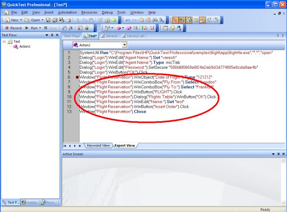Switch to the Keyword View tab

pos(98,146)
